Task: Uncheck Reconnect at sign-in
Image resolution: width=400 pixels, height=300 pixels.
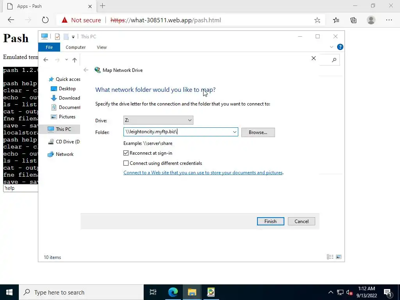Action: (126, 153)
